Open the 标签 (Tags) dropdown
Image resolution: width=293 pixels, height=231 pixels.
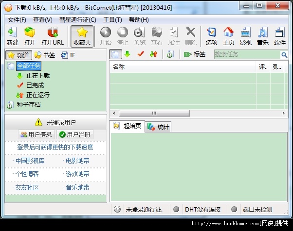195,54
